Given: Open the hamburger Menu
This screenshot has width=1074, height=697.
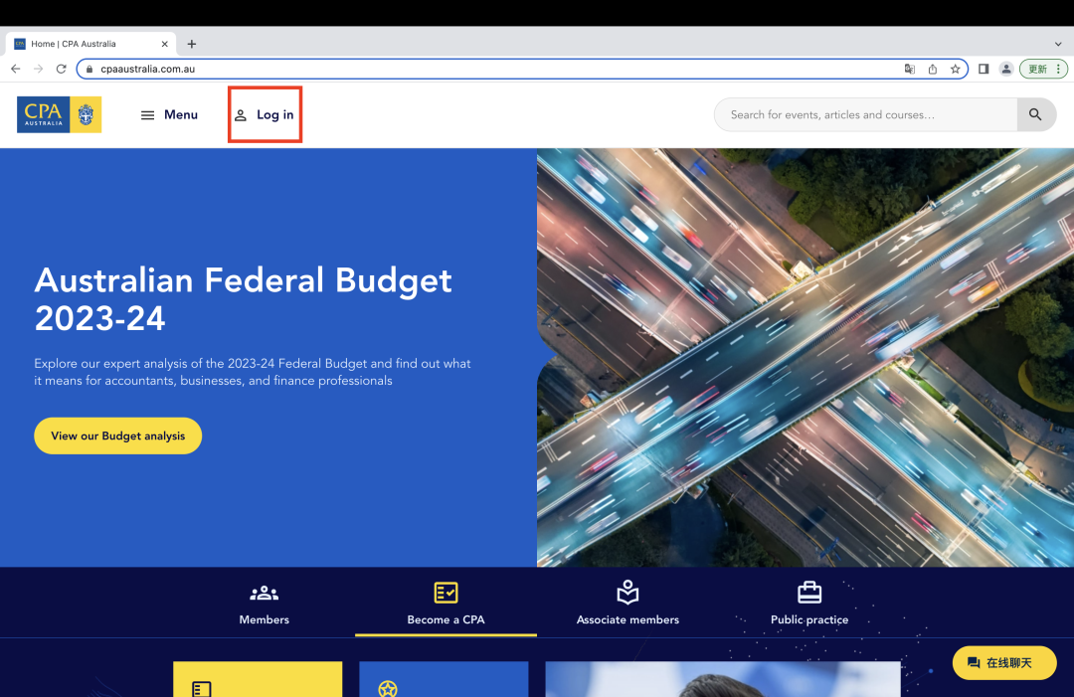Looking at the screenshot, I should coord(169,114).
